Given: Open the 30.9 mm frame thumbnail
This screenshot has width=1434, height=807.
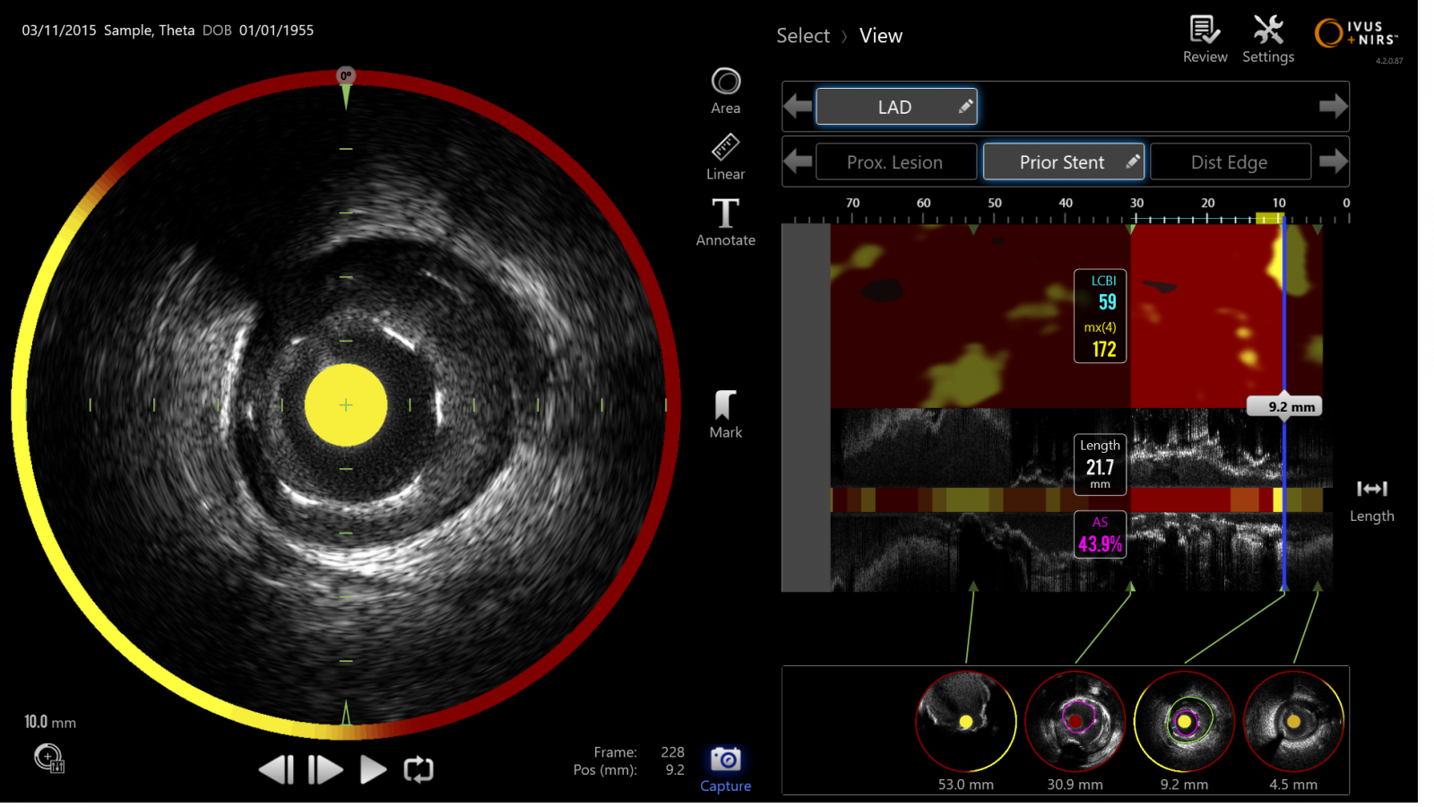Looking at the screenshot, I should pos(1075,722).
